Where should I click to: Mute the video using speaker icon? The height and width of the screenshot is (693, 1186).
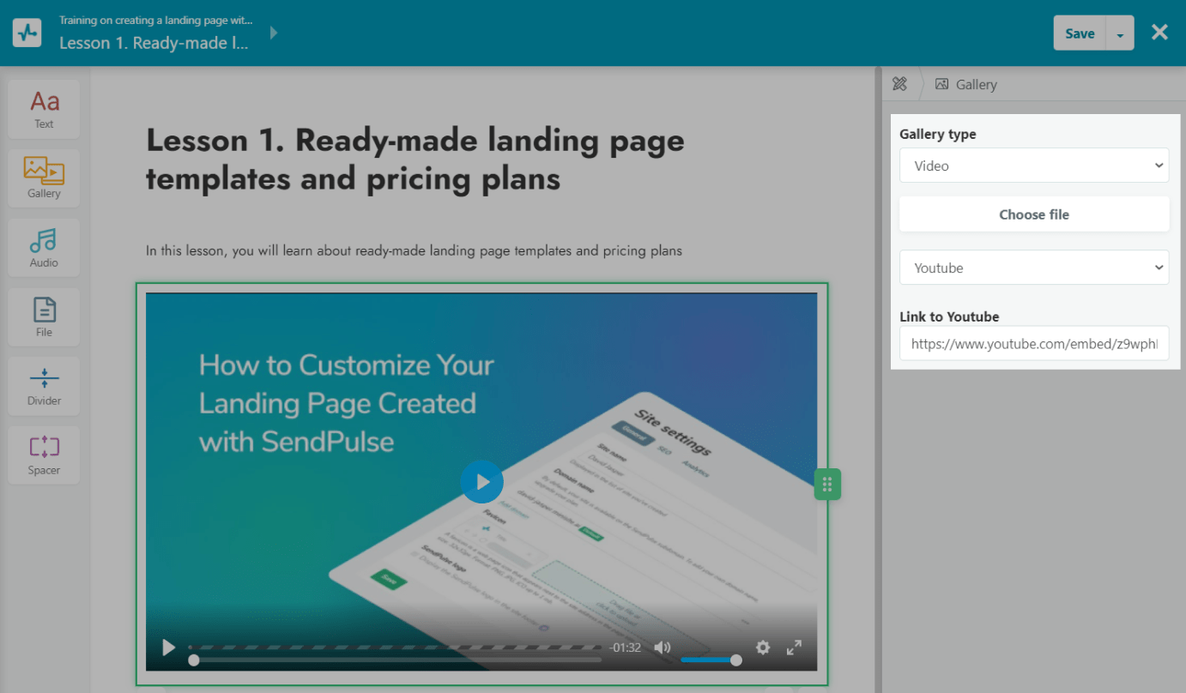(x=662, y=648)
